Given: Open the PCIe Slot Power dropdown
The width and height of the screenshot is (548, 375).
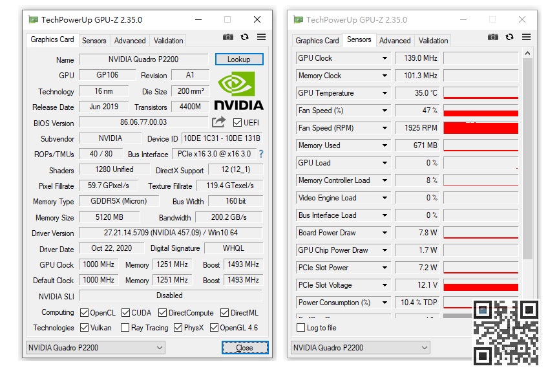Looking at the screenshot, I should tap(385, 268).
